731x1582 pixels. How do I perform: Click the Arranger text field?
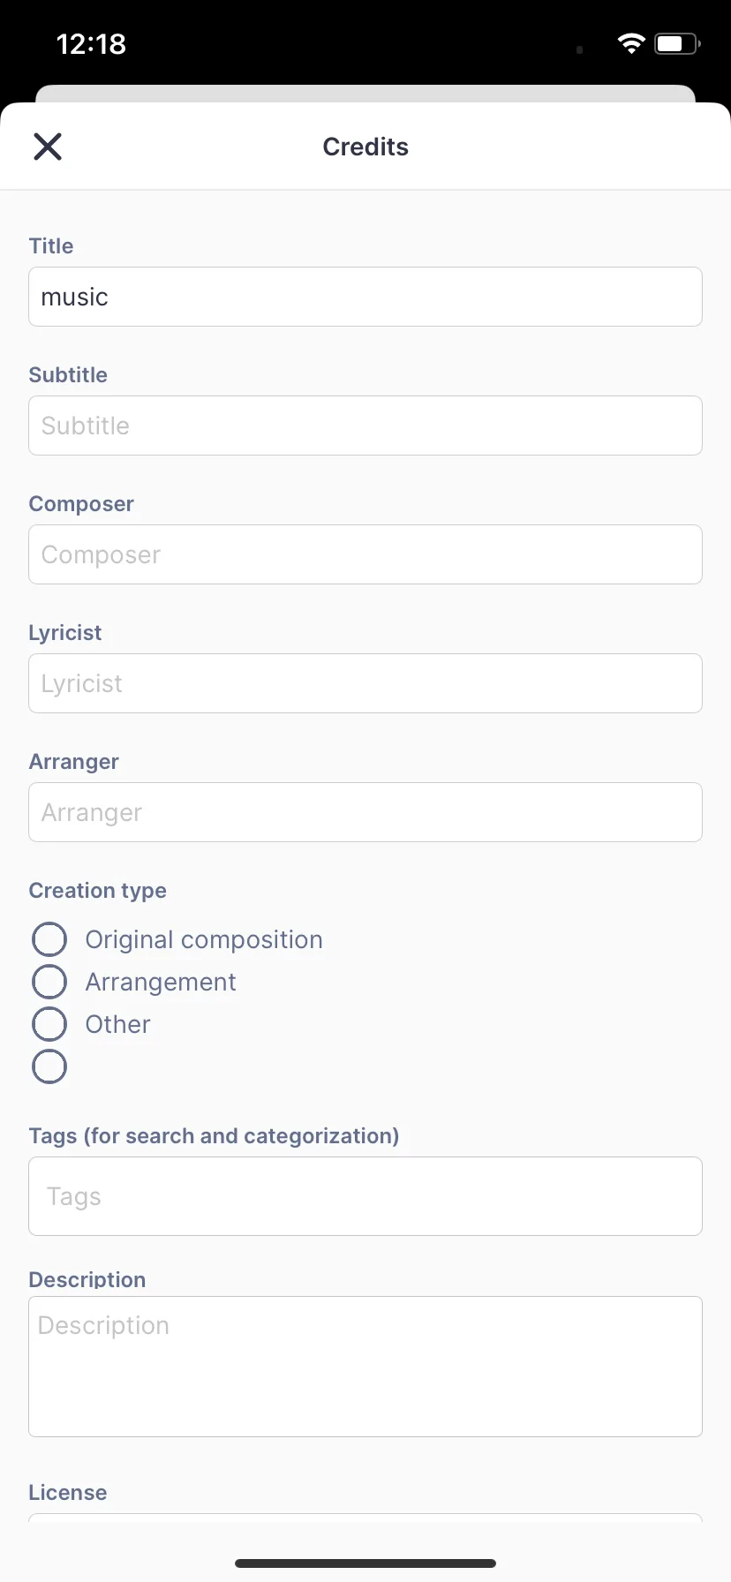(x=365, y=812)
